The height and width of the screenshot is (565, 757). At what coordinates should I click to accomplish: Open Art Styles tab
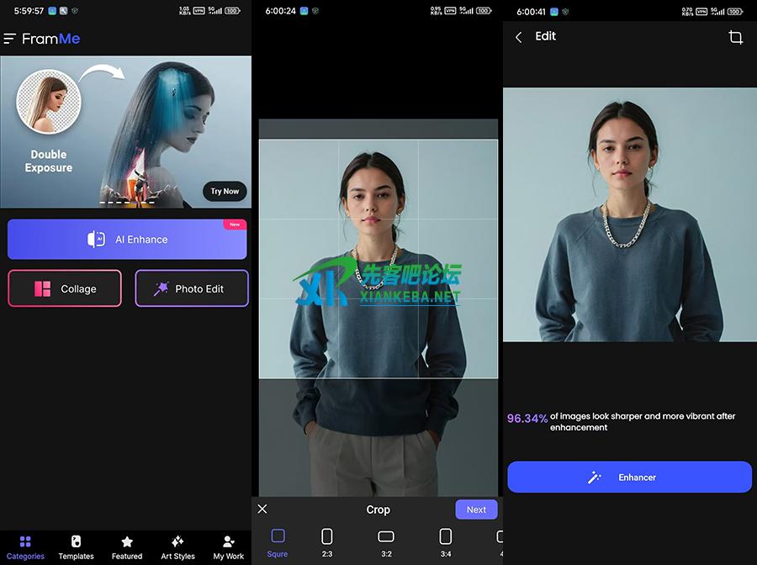(x=177, y=547)
